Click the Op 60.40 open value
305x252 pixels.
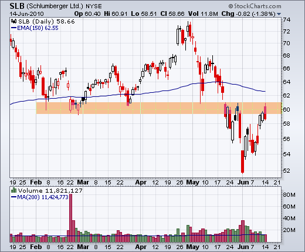(87, 14)
